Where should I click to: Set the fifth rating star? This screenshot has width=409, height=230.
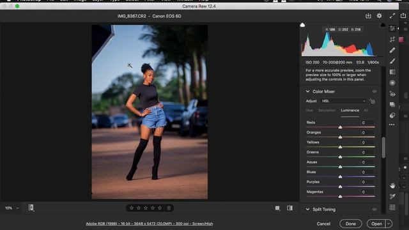160,208
